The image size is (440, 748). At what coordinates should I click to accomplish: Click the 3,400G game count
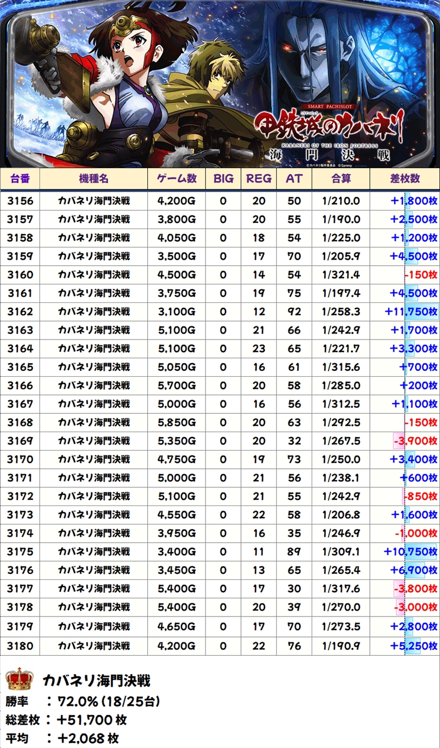pyautogui.click(x=177, y=552)
